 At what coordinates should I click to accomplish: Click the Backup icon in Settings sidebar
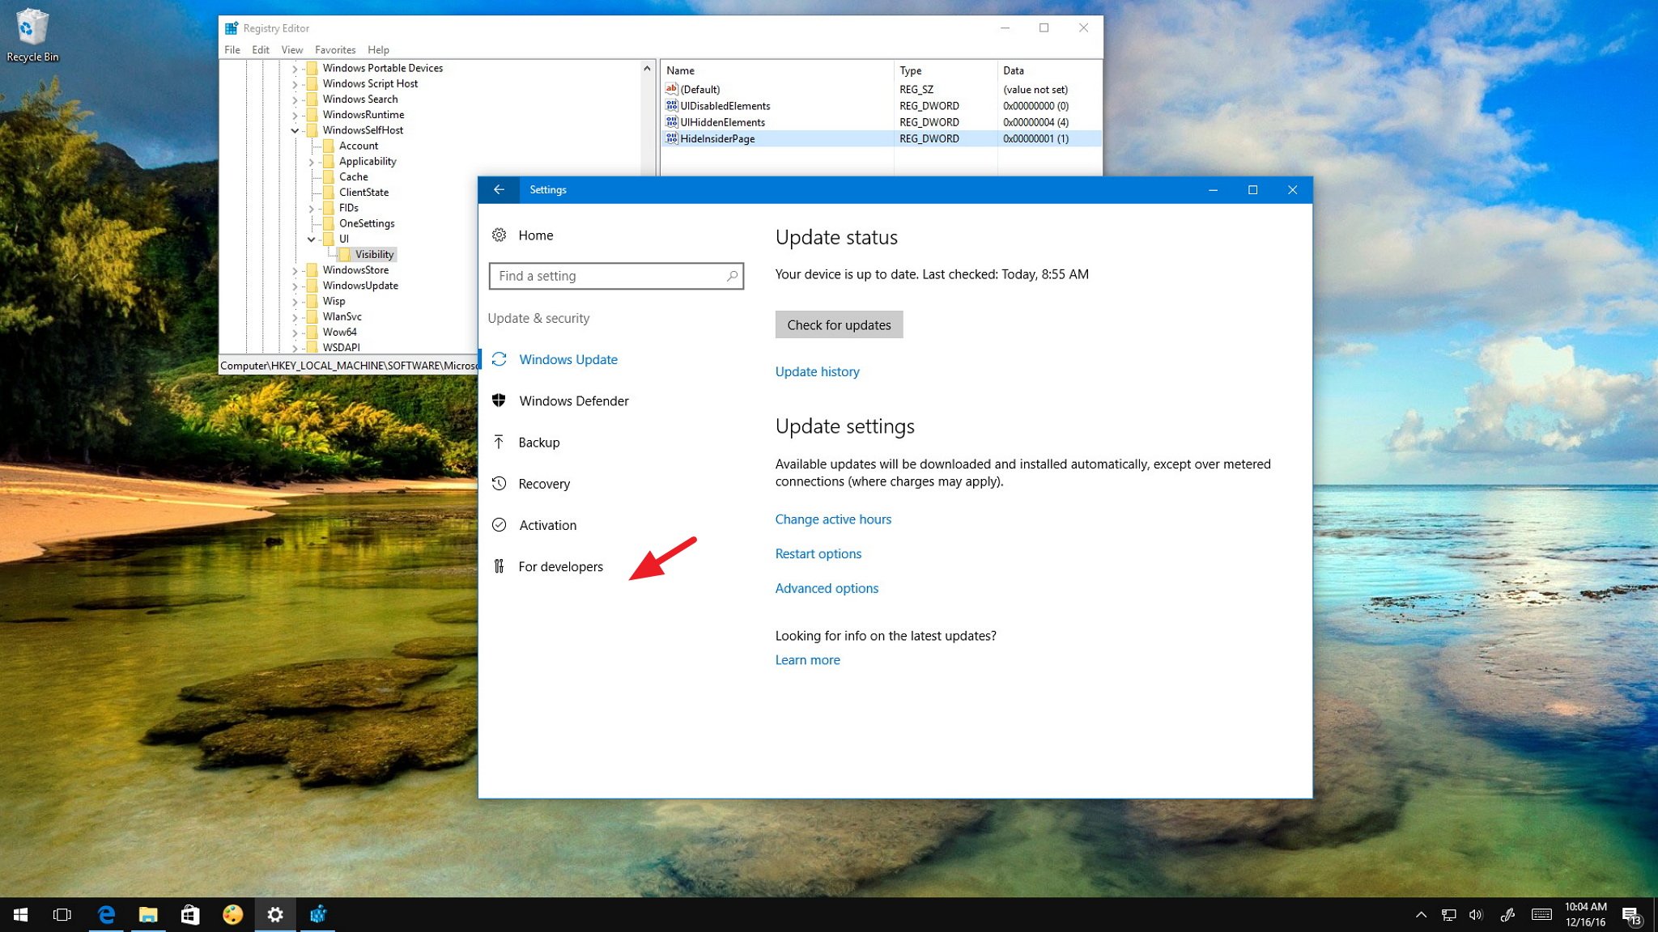pyautogui.click(x=498, y=442)
